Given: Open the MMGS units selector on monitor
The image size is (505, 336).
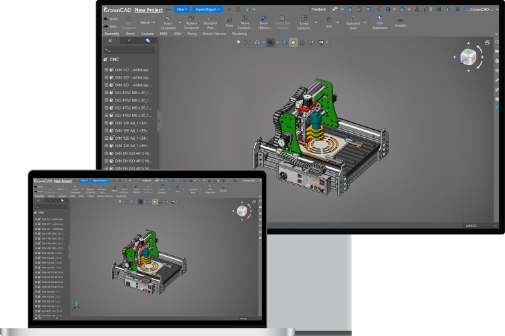Looking at the screenshot, I should pos(481,226).
